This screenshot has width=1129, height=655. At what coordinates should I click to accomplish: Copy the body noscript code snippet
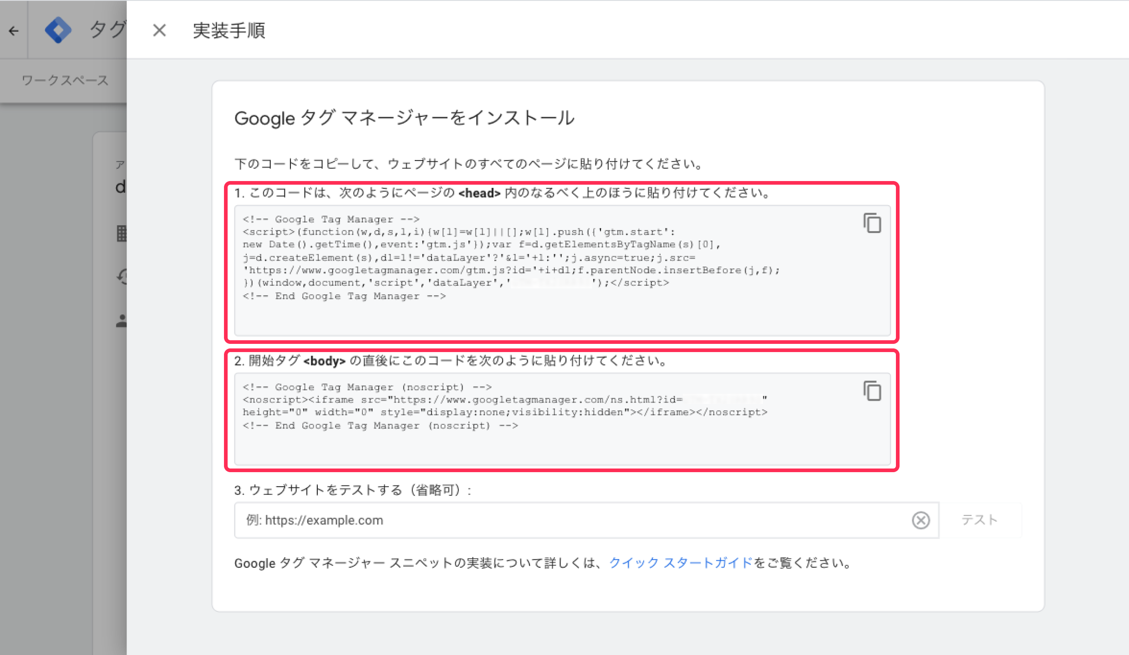(872, 391)
